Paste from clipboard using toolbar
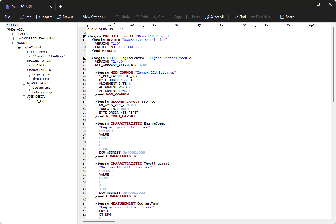The height and width of the screenshot is (224, 336). click(193, 17)
